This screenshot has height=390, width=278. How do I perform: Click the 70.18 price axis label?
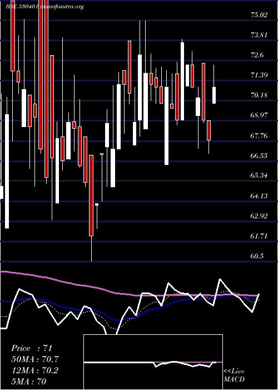click(259, 95)
